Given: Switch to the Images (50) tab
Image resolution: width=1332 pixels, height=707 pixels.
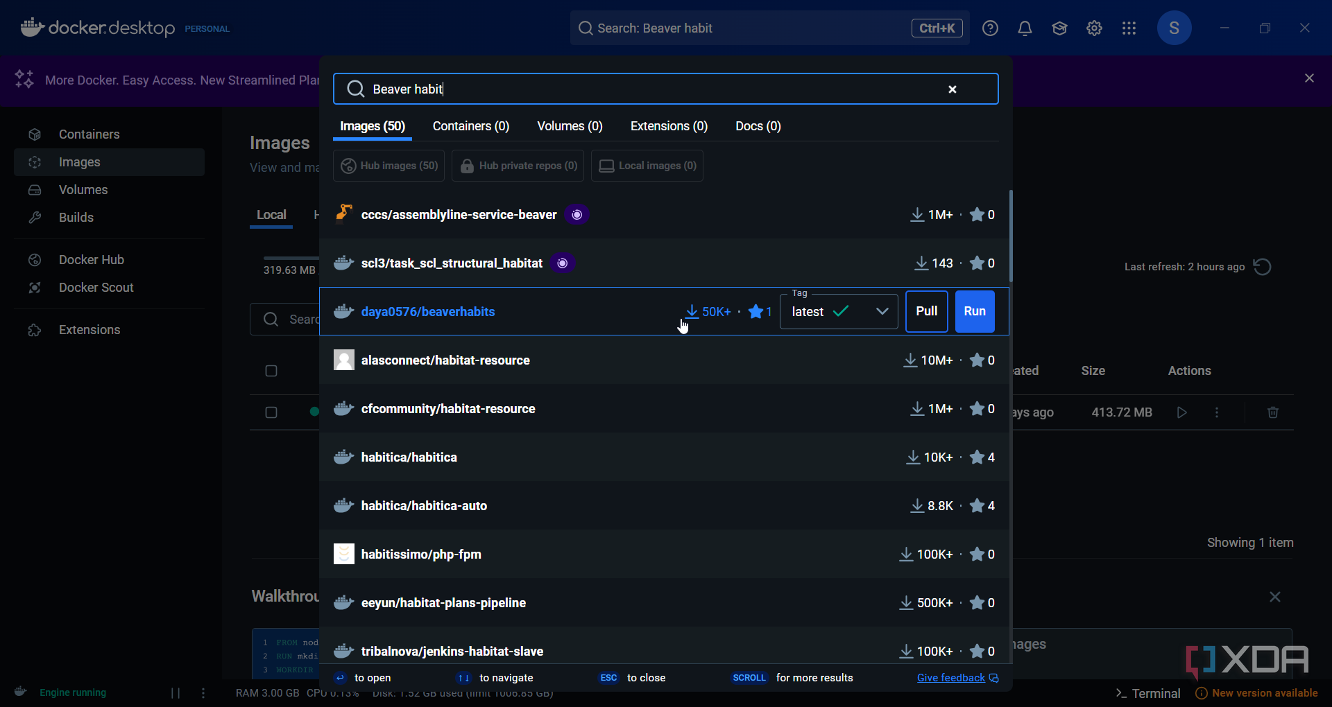Looking at the screenshot, I should click(x=373, y=126).
